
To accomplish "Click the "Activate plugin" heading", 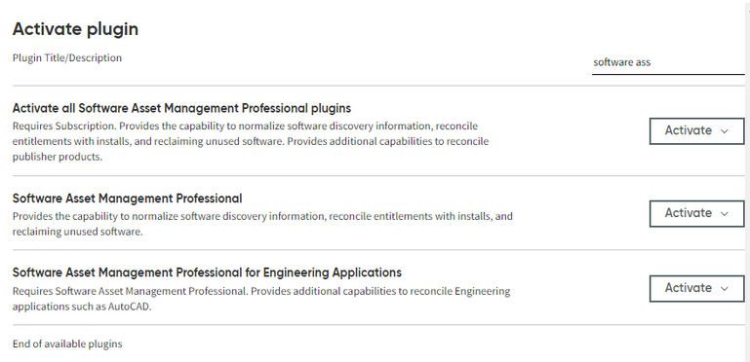I will (75, 29).
